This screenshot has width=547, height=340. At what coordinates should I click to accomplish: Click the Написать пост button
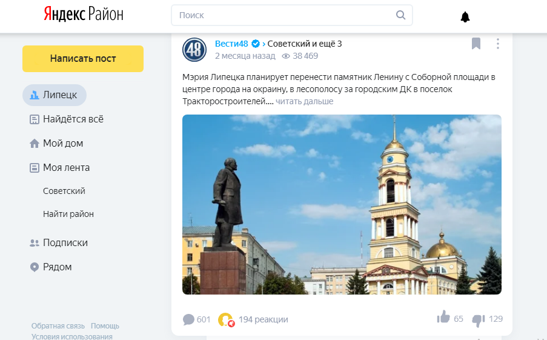tap(83, 59)
